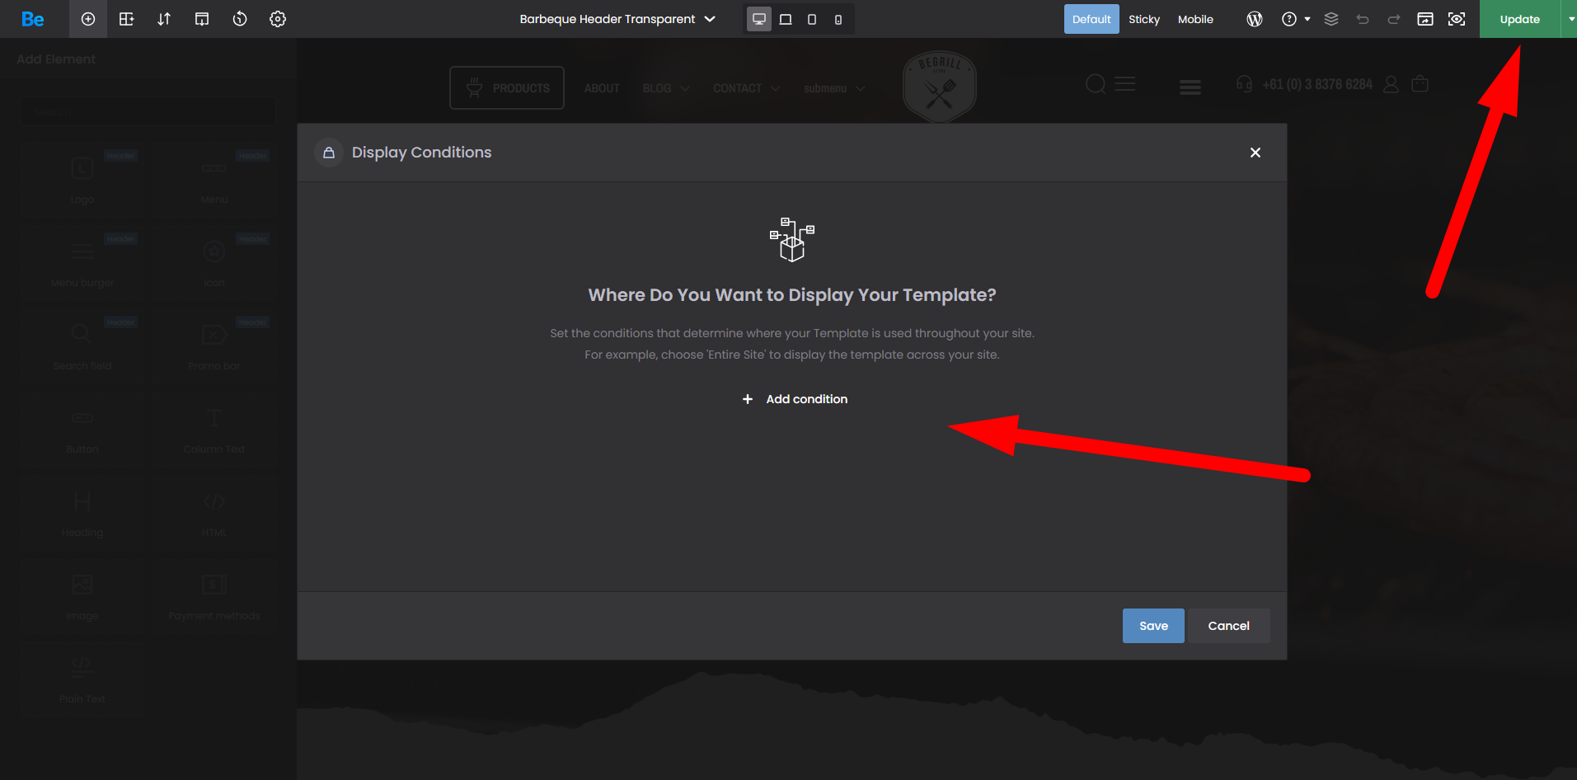Switch to mobile phone device view

[x=838, y=19]
